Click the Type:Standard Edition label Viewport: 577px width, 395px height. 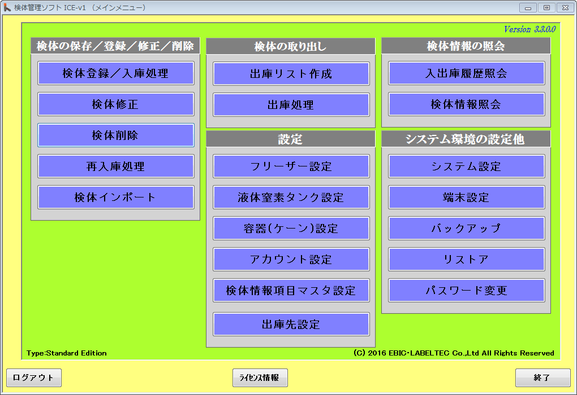[x=67, y=353]
